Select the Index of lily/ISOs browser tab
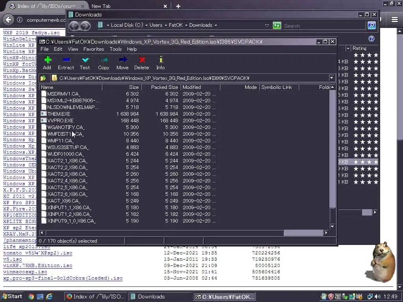This screenshot has width=403, height=302. [46, 6]
